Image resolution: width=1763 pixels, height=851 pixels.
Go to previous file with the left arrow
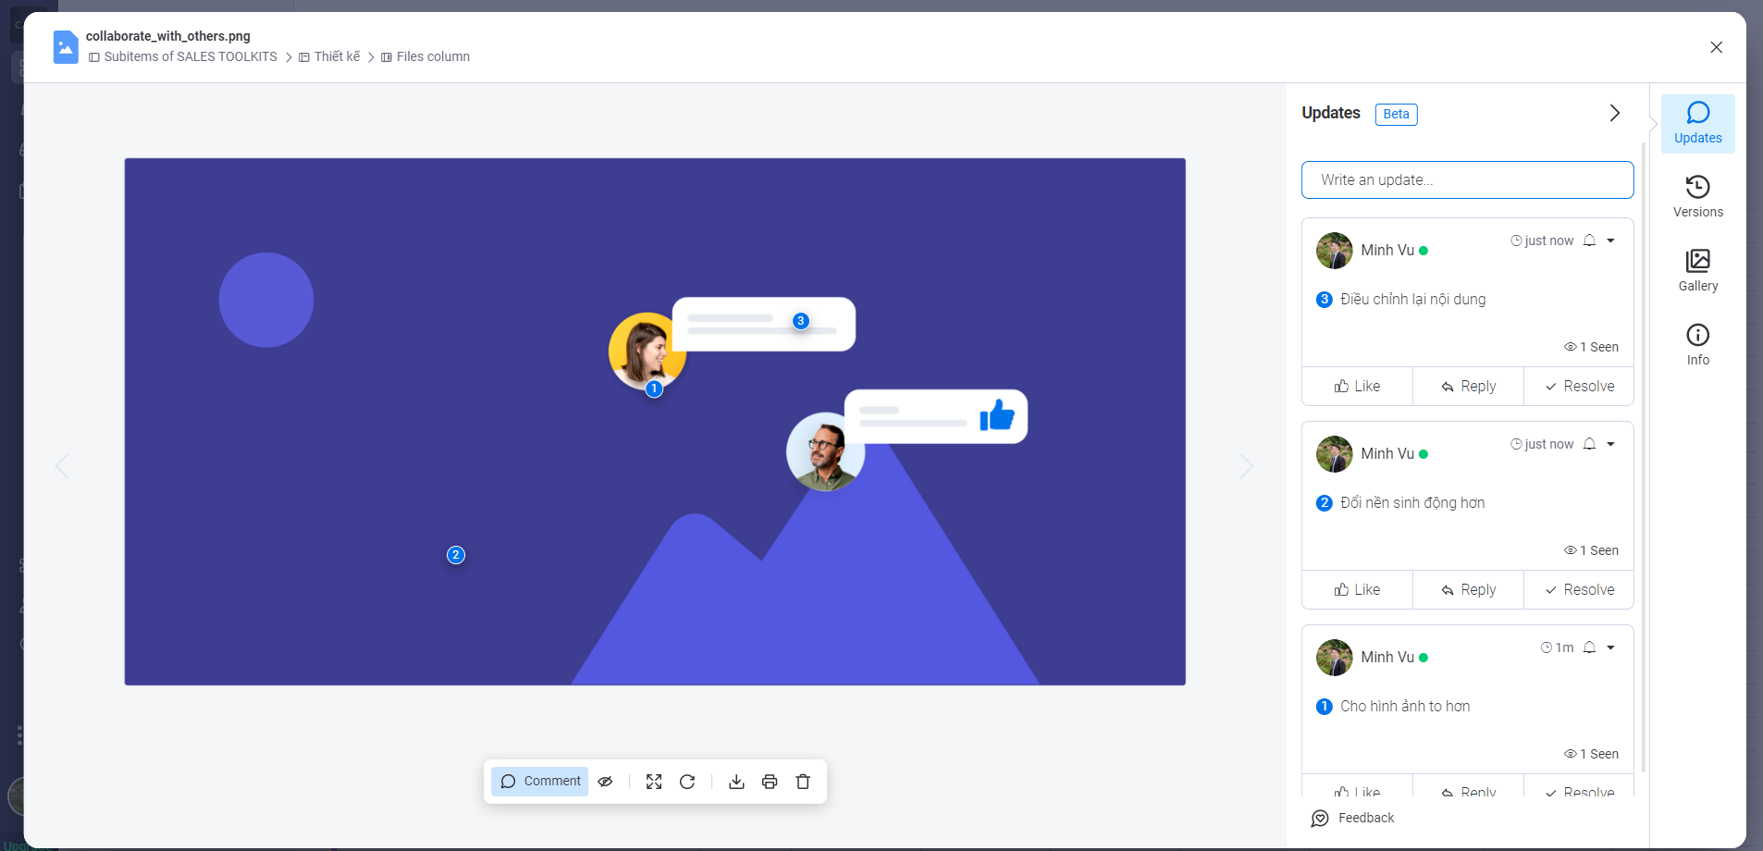coord(62,466)
